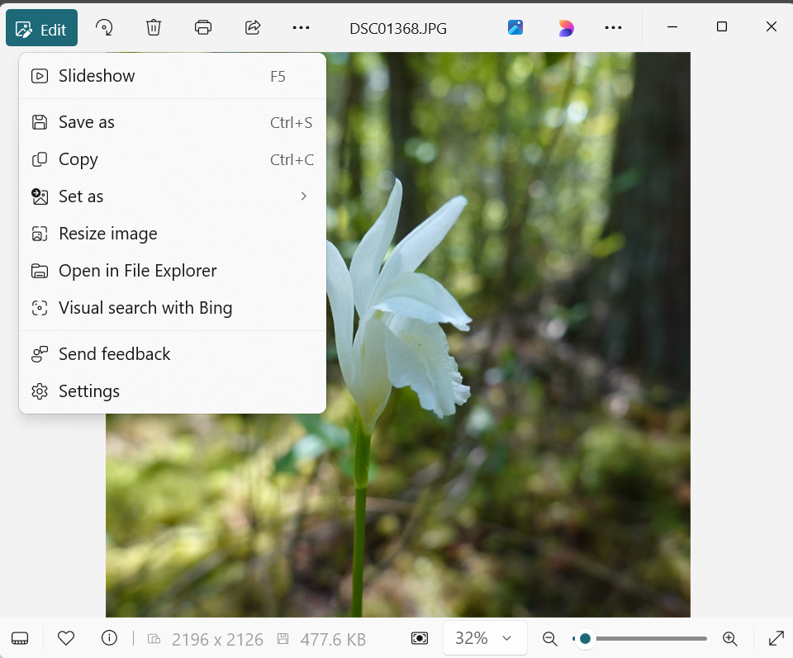
Task: Zoom in using the plus magnifier icon
Action: coord(729,638)
